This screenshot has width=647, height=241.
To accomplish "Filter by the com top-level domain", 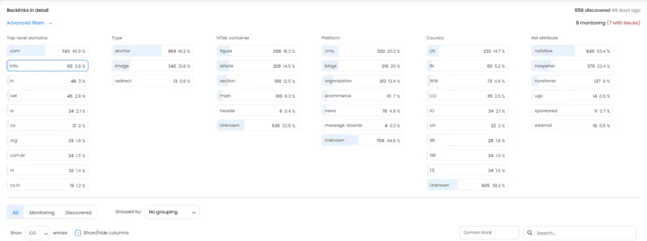I will pos(47,51).
